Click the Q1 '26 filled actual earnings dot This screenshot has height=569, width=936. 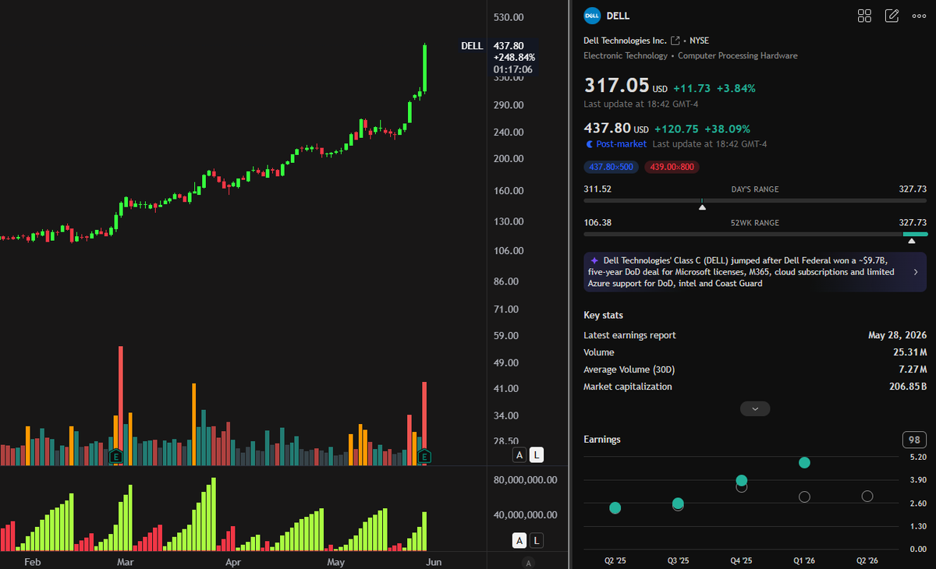pos(805,463)
